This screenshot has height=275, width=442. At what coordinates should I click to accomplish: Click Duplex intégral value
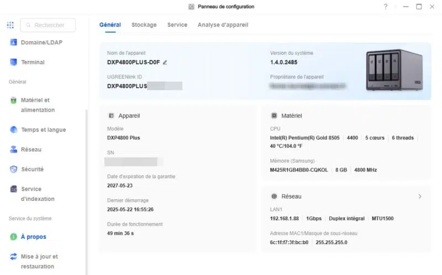(x=346, y=219)
